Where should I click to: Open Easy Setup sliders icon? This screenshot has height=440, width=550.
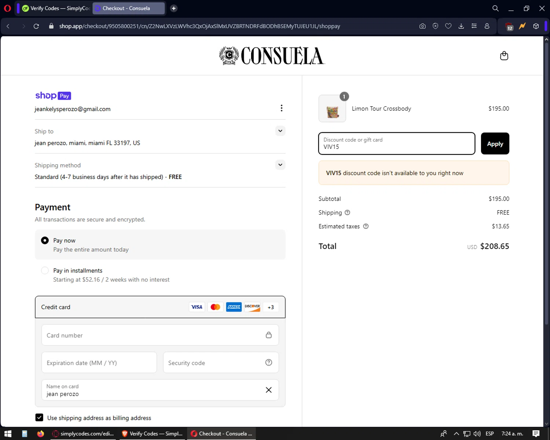pyautogui.click(x=474, y=26)
